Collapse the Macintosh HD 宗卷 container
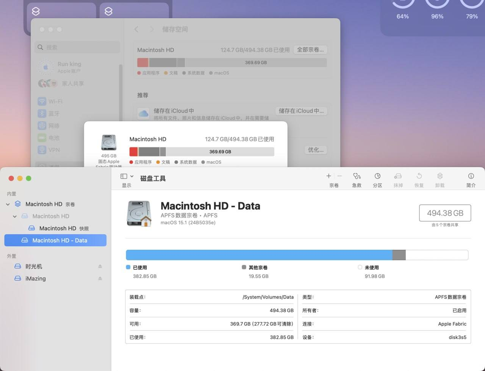 pyautogui.click(x=8, y=204)
